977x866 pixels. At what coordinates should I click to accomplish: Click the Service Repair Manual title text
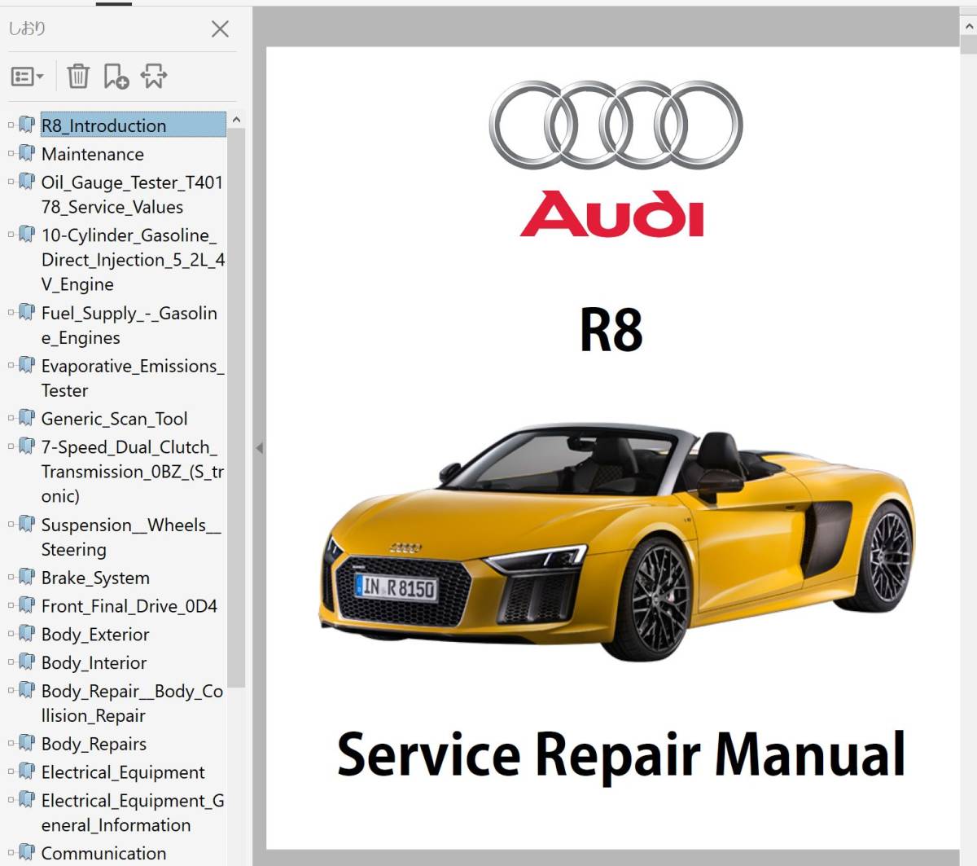coord(621,754)
